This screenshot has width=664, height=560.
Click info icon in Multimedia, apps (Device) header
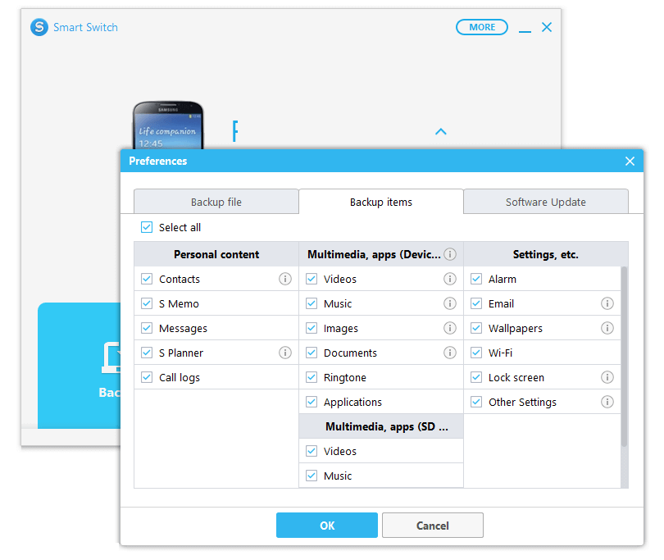pos(450,254)
